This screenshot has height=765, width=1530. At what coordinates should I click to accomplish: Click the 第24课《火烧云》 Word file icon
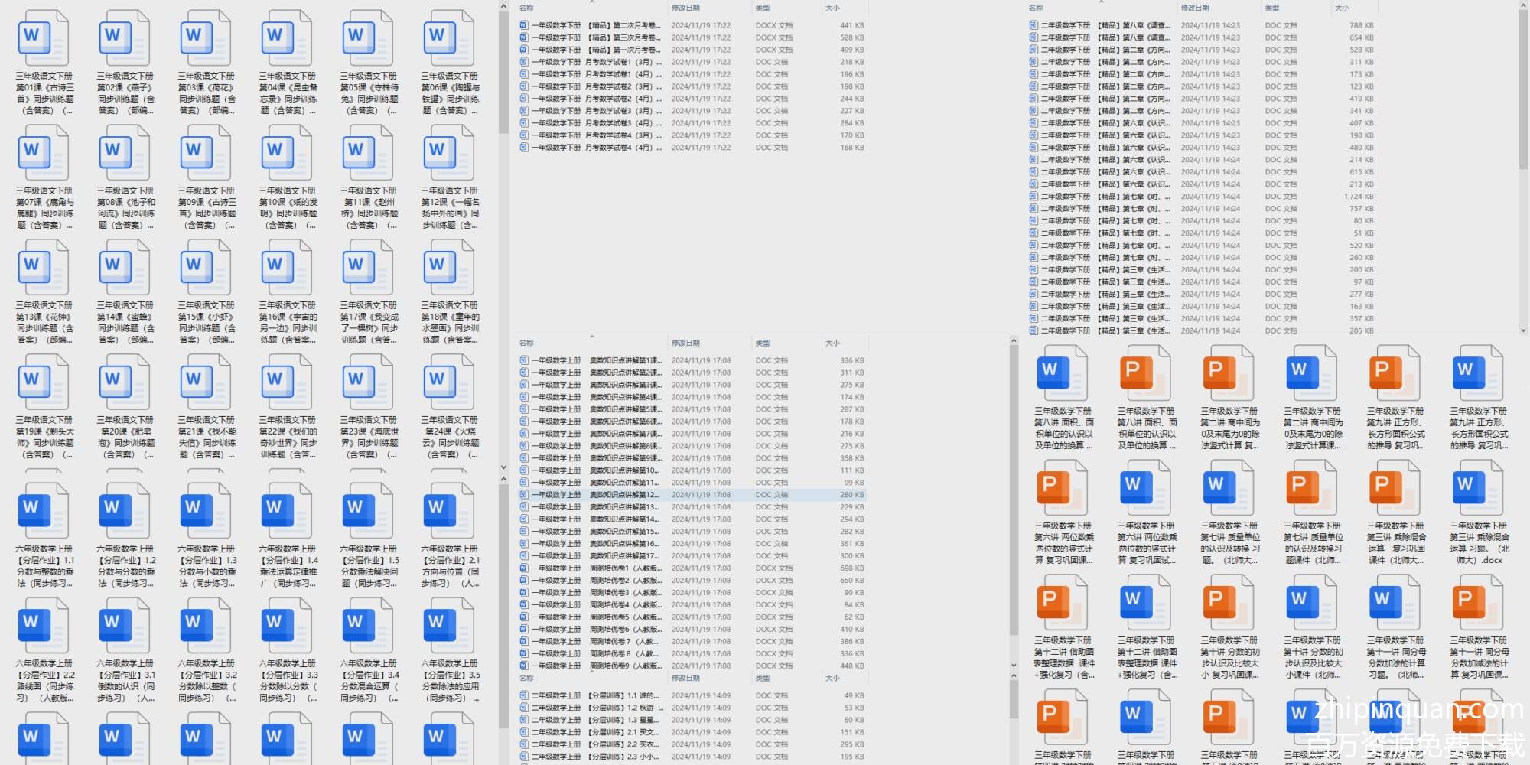[449, 382]
